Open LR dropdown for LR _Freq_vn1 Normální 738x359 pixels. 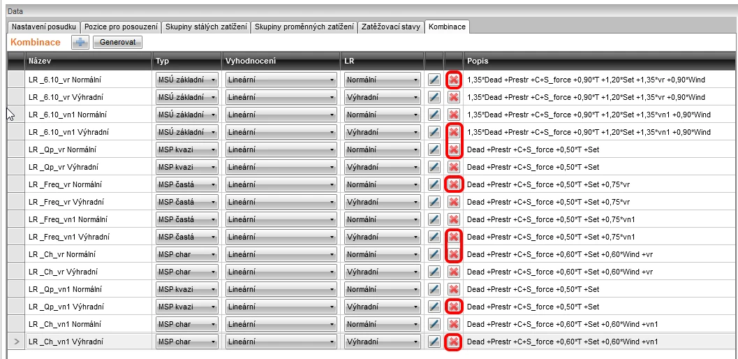[382, 219]
